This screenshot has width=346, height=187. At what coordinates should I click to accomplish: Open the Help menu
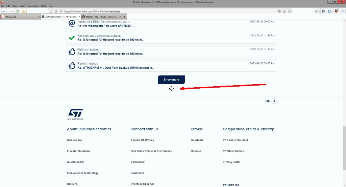click(x=50, y=6)
